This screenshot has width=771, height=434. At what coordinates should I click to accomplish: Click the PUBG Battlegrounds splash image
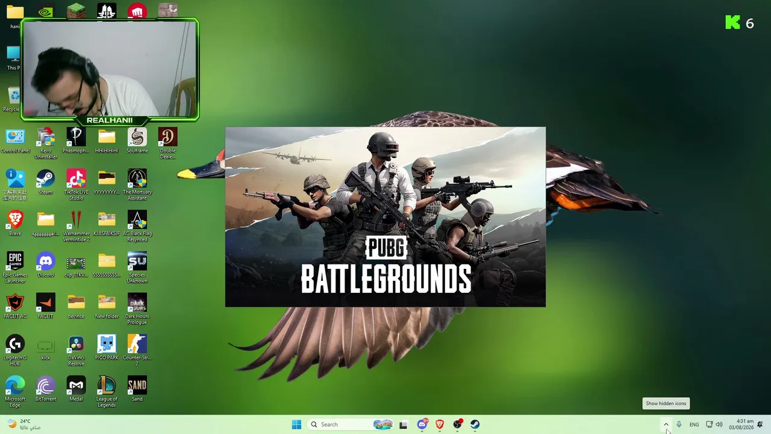385,217
